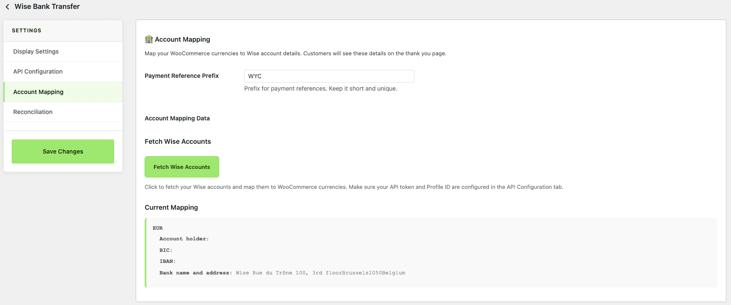Click the BIC line in Current Mapping

[166, 250]
